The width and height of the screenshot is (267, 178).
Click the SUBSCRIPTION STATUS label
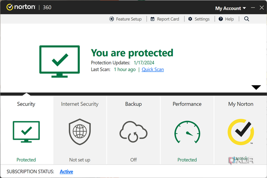coord(30,172)
